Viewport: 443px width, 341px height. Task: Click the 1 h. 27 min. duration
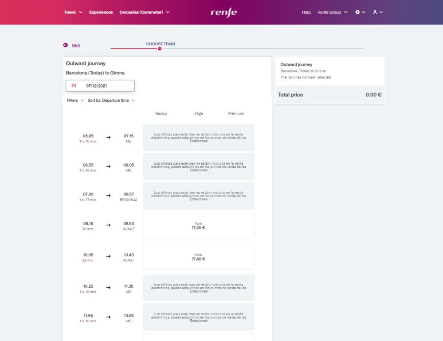88,200
